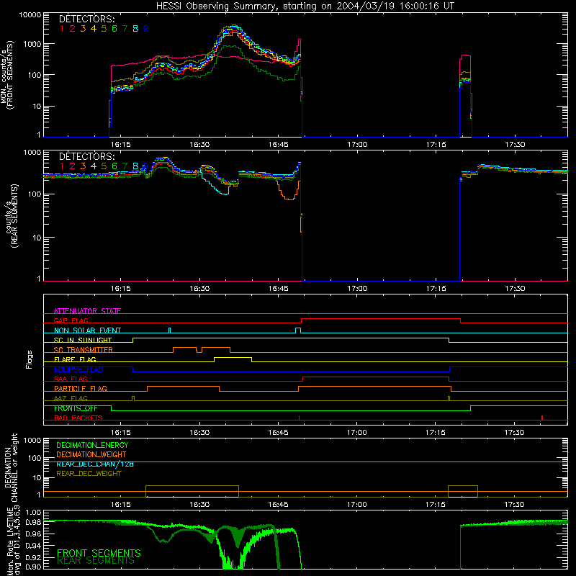The width and height of the screenshot is (576, 576).
Task: Select green detector 6 in the front segments legend
Action: [x=114, y=29]
